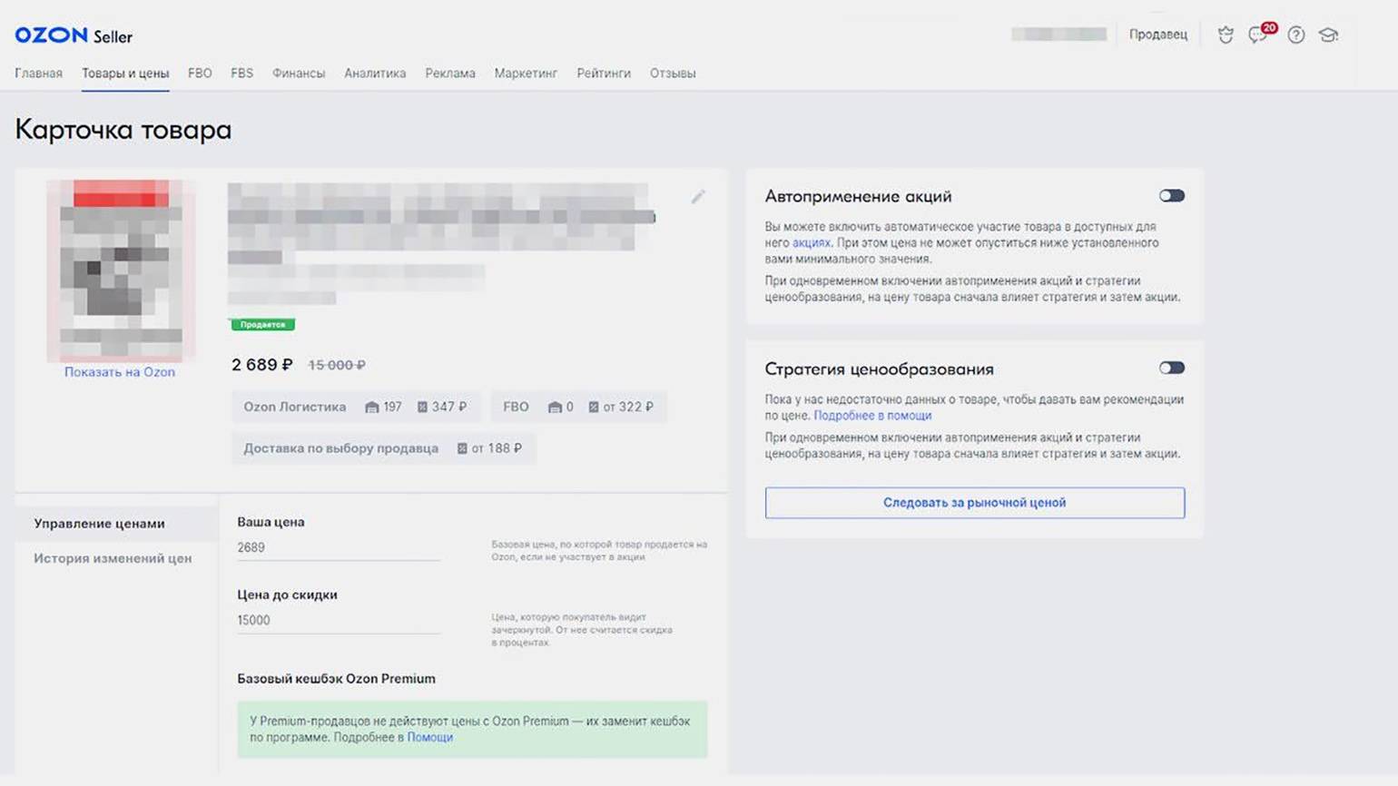The image size is (1398, 786).
Task: Click the help question mark icon
Action: 1296,35
